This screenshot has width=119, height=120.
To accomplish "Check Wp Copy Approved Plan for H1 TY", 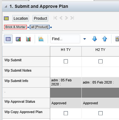I will 66,113.
